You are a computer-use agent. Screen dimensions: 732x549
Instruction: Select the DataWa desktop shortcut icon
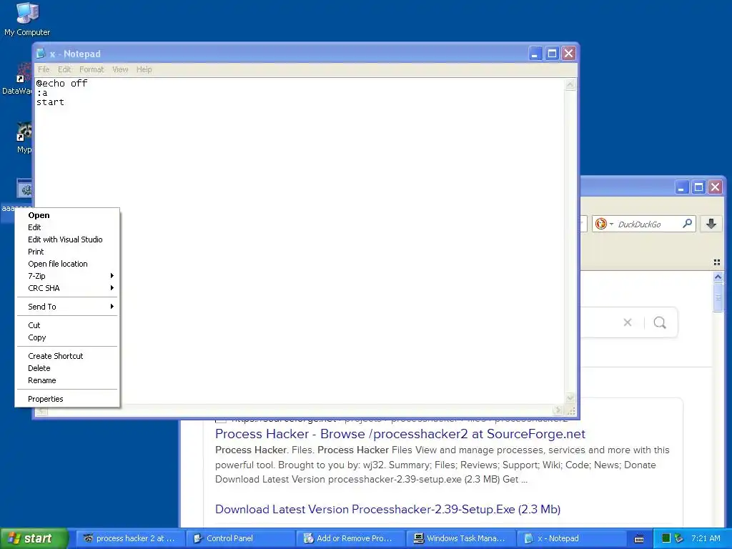click(x=24, y=72)
